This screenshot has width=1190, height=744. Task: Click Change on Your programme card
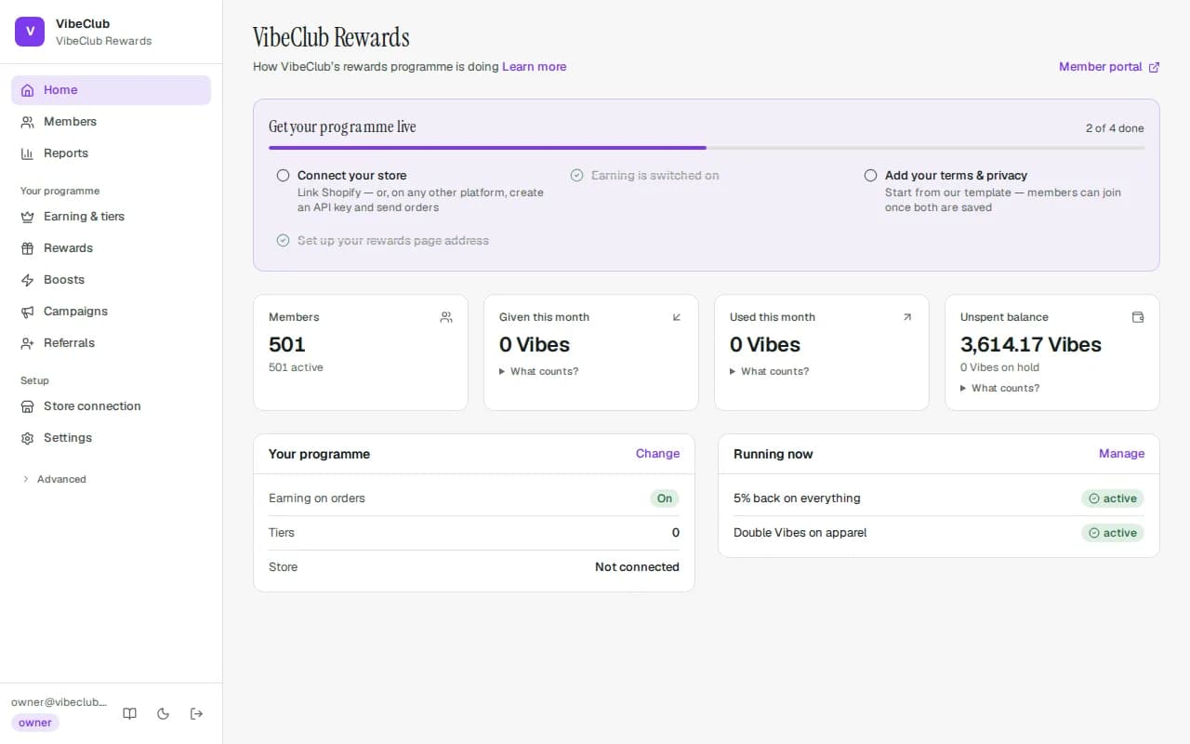tap(658, 454)
